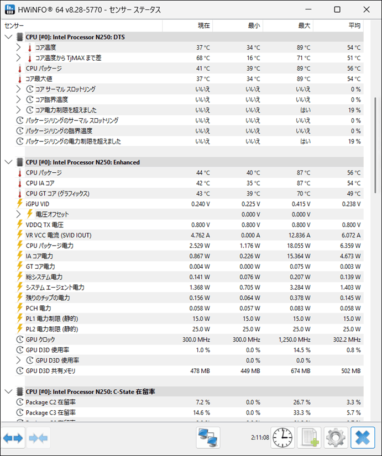Click lightning icon beside IA コア電力
This screenshot has height=456, width=382.
(x=20, y=256)
